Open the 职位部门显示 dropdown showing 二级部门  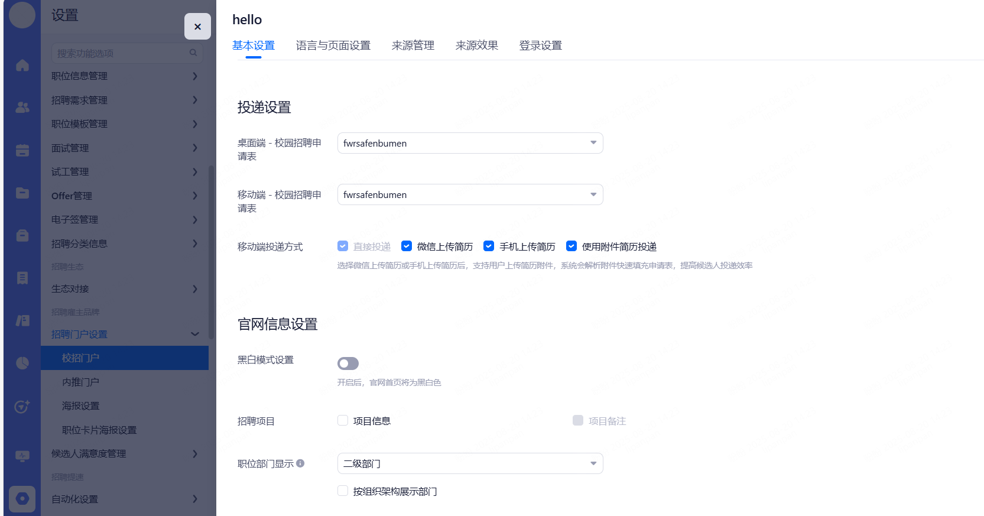(x=470, y=463)
